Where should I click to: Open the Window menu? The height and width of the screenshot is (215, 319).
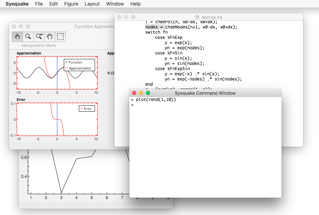coord(115,4)
